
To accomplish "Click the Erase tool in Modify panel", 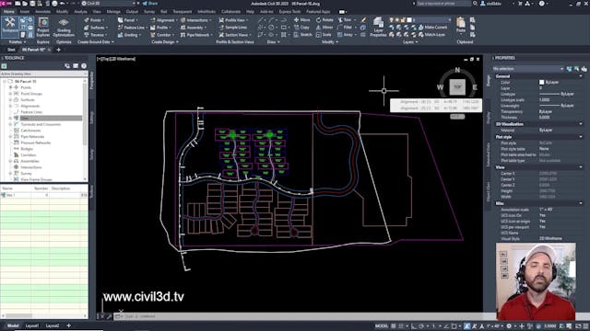I will [363, 20].
